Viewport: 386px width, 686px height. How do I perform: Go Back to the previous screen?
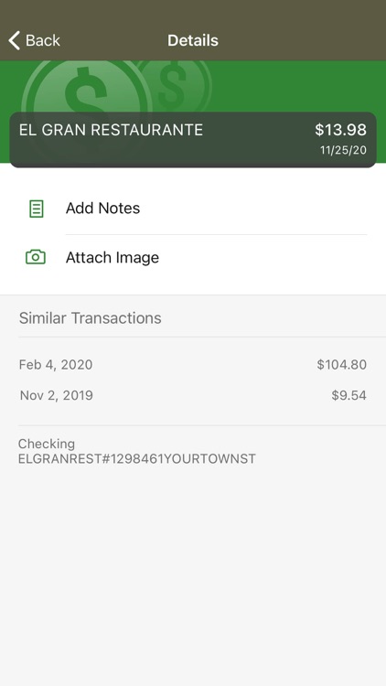click(x=34, y=40)
